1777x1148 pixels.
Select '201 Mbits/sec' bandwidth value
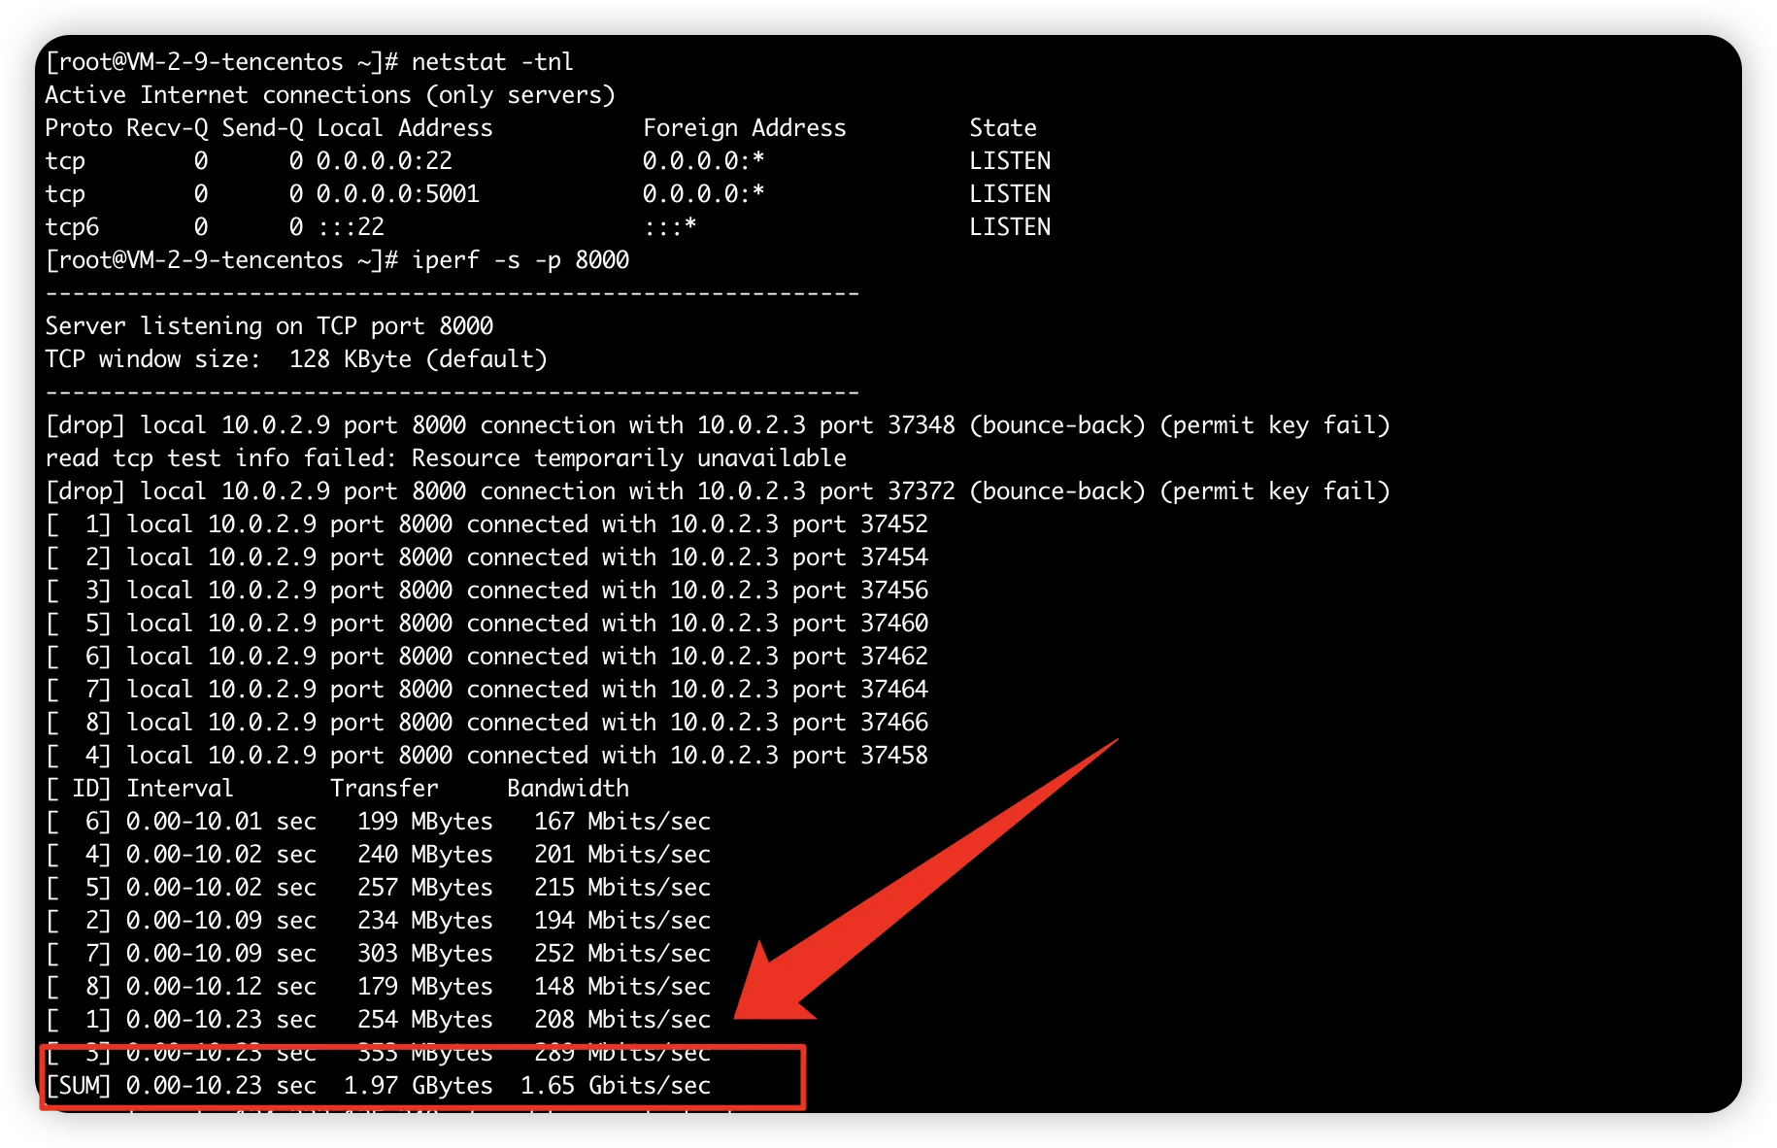[x=622, y=855]
